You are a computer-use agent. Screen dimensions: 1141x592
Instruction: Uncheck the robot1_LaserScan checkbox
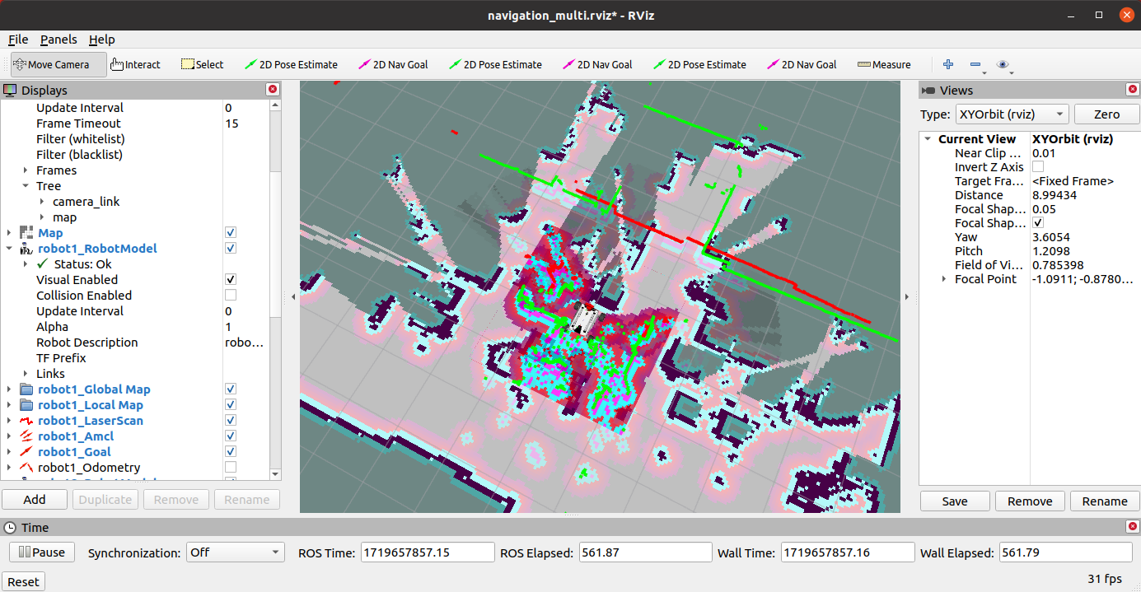click(231, 421)
